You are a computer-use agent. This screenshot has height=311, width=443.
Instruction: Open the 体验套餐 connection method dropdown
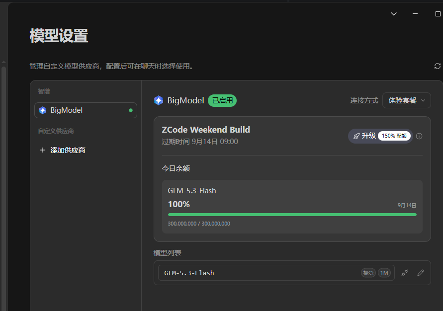click(x=406, y=100)
